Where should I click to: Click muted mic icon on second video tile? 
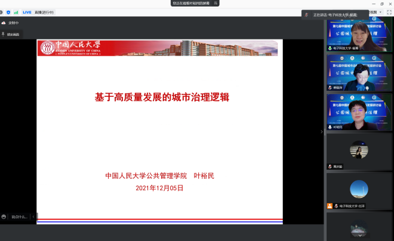[330, 88]
